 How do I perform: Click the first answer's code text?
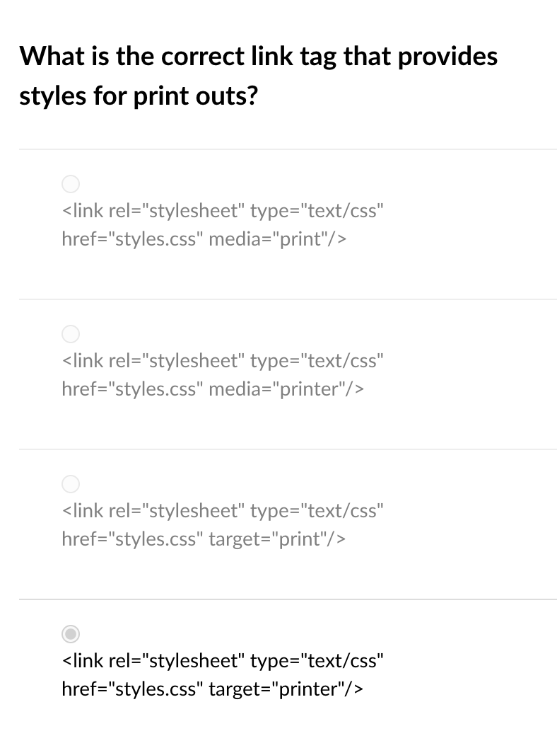tap(223, 224)
